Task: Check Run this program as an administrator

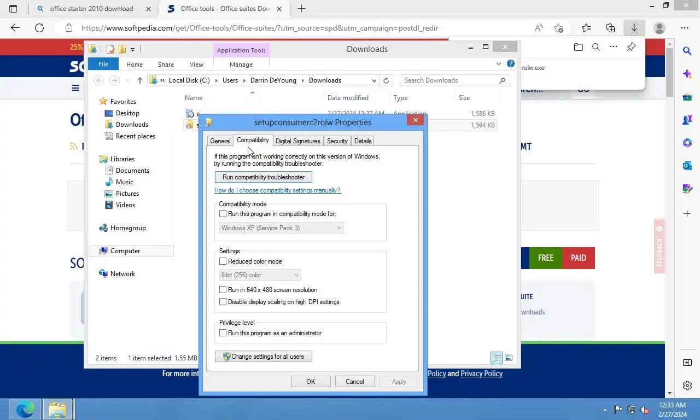Action: click(x=223, y=333)
